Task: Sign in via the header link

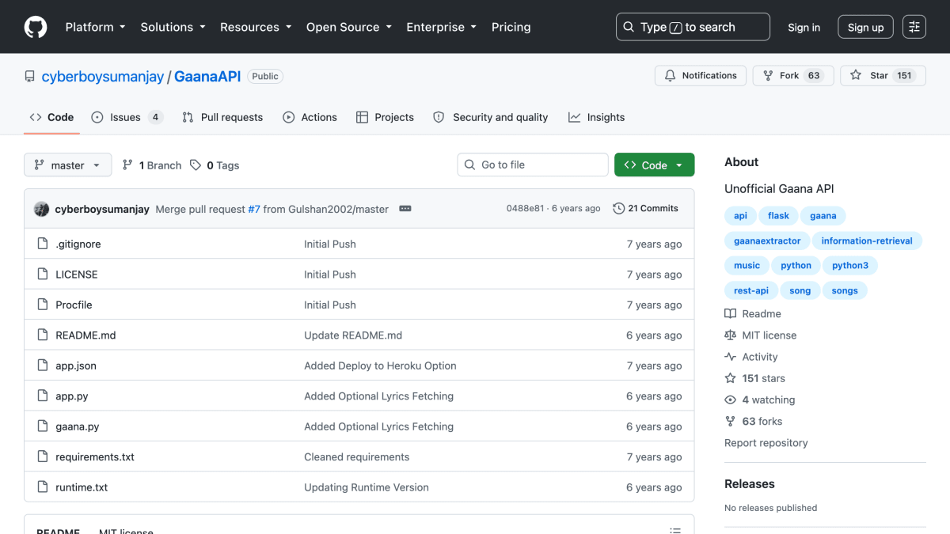Action: [804, 27]
